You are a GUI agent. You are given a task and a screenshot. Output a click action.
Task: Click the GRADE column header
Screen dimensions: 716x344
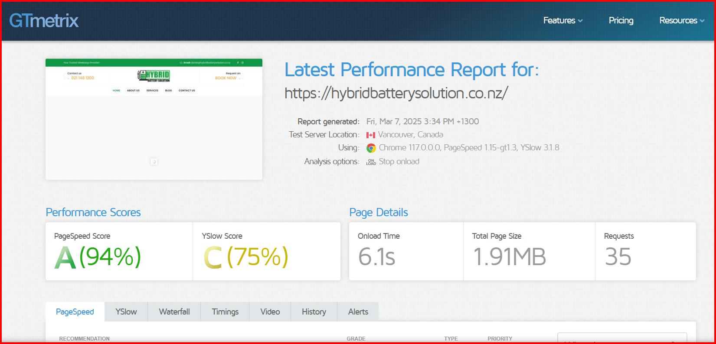tap(356, 339)
